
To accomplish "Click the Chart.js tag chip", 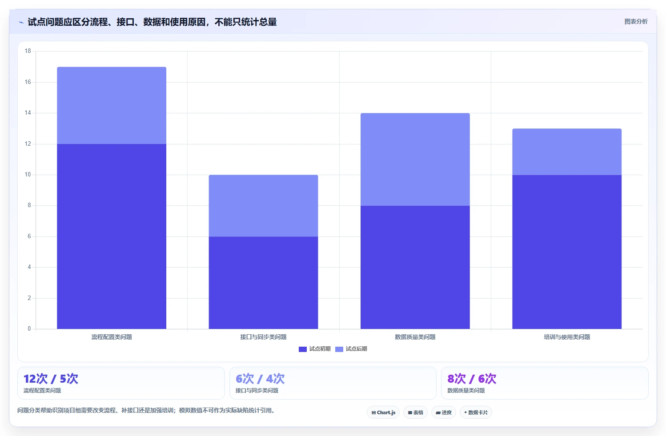I will (383, 412).
